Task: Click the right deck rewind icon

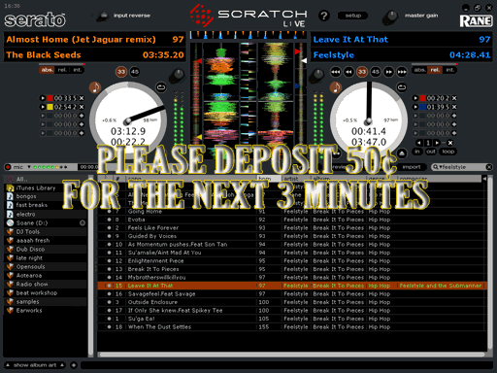Action: click(336, 72)
